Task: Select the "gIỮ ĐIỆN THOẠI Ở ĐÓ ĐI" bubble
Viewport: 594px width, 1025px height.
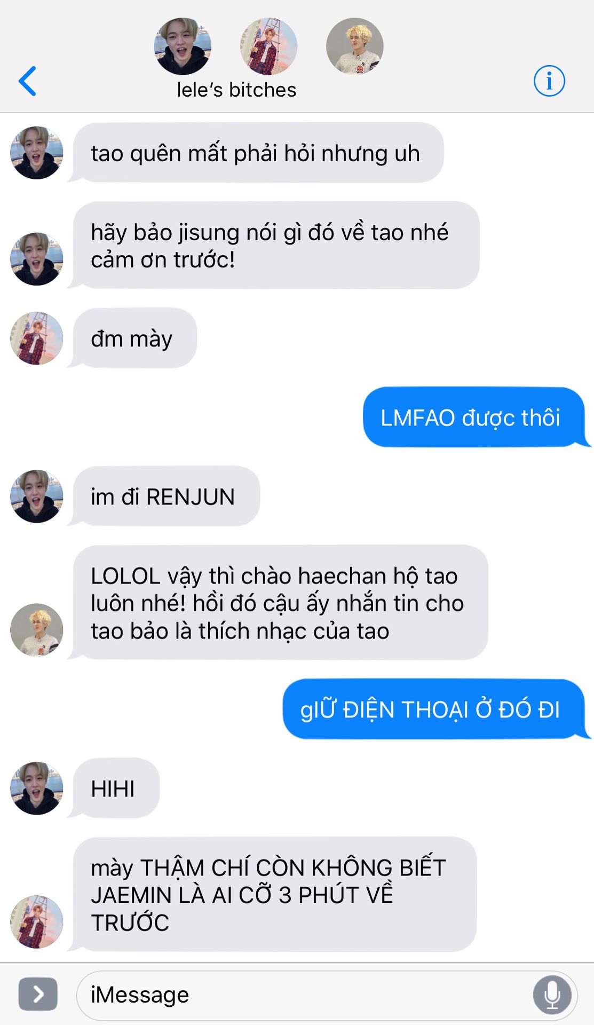Action: click(x=434, y=709)
